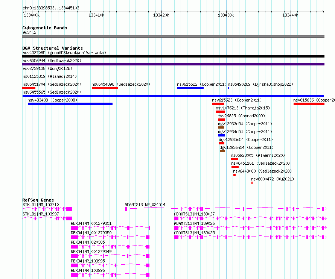
Task: Click the REXO4|NR_103996 transcript label
Action: [88, 270]
